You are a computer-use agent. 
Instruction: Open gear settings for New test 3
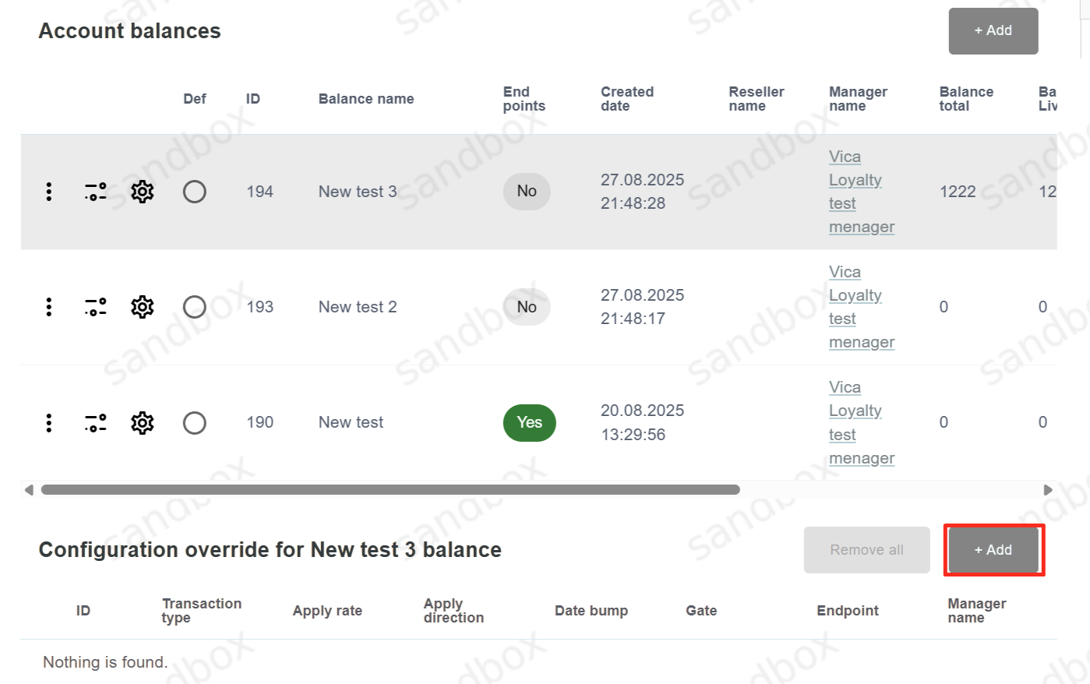click(143, 192)
